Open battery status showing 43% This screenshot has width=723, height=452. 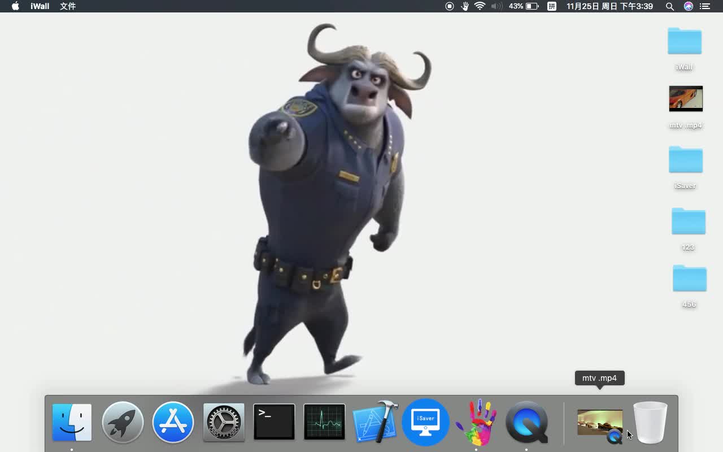[524, 6]
